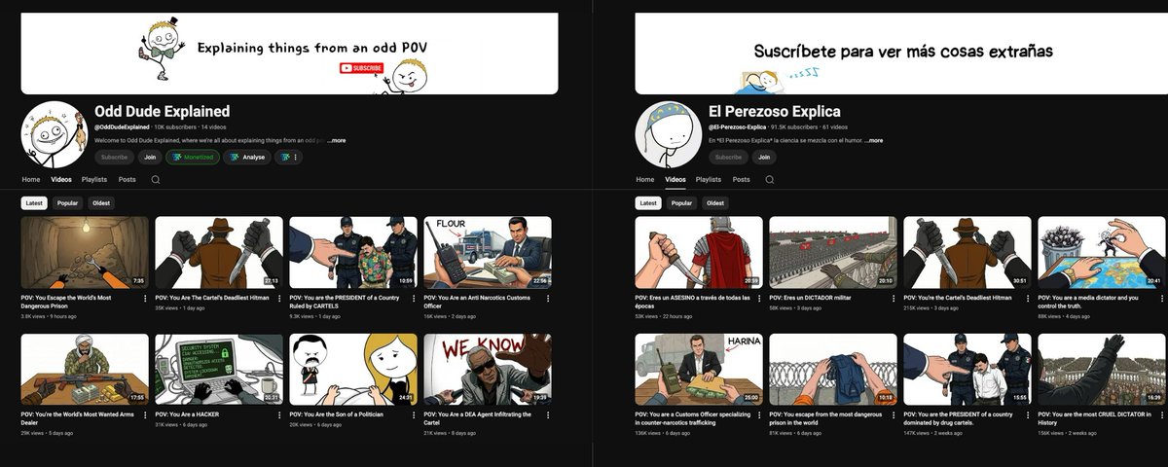The width and height of the screenshot is (1168, 467).
Task: Open Playlists tab on El Perezoso Explica
Action: (709, 180)
